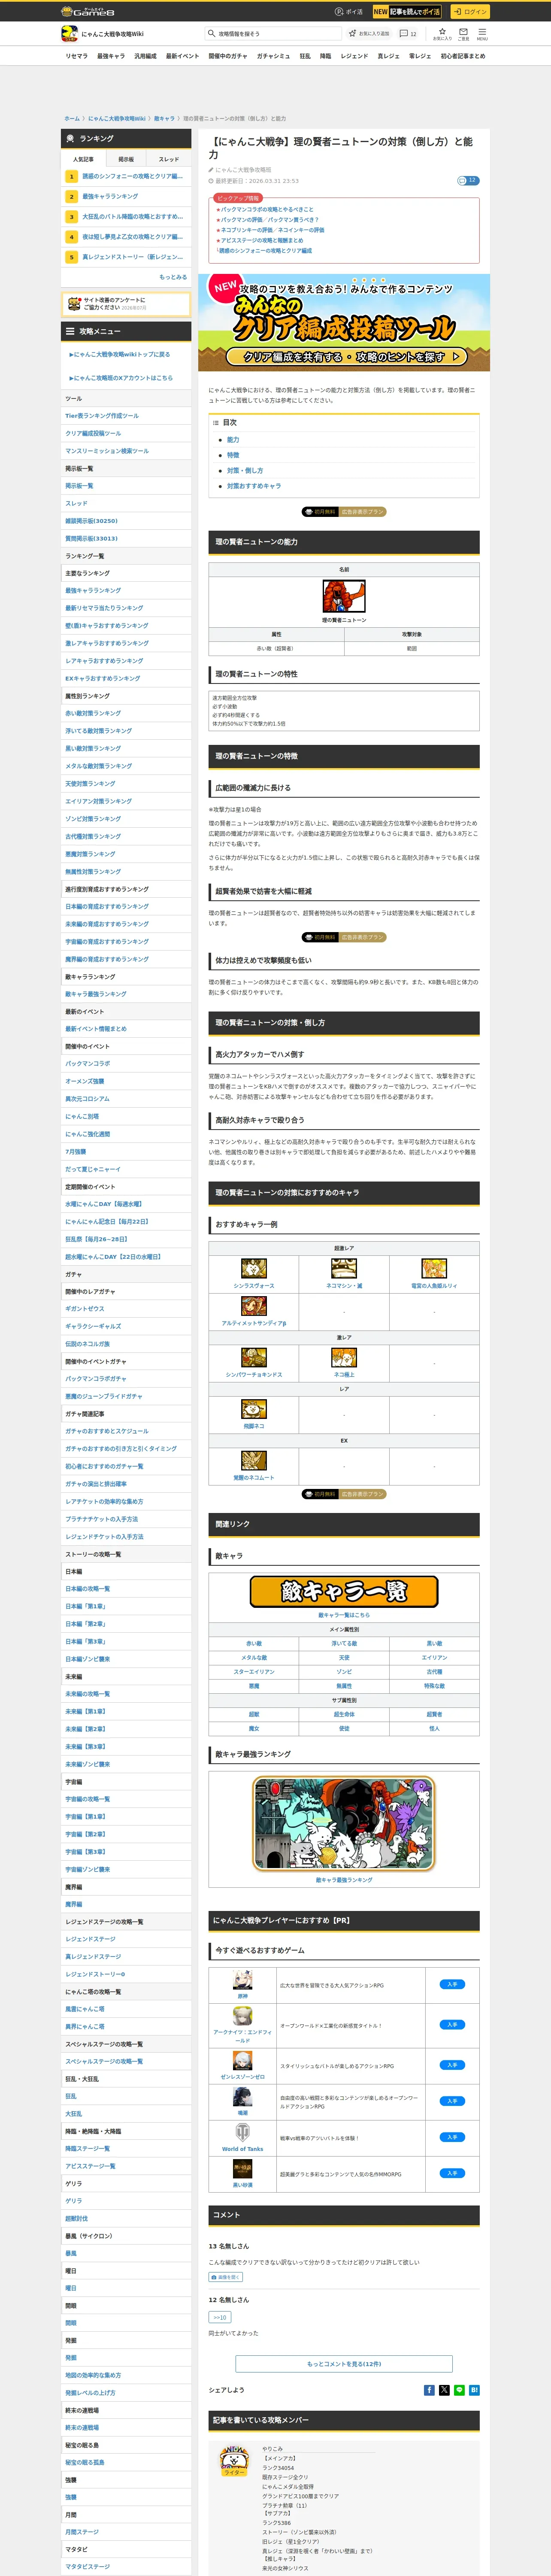The width and height of the screenshot is (551, 2576).
Task: Click the 敵キャラ一覧 orange banner
Action: 344,1591
